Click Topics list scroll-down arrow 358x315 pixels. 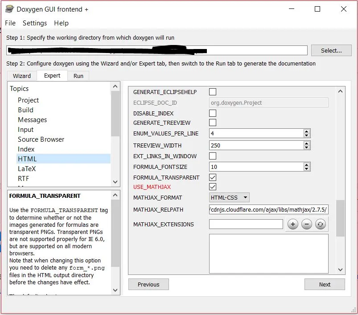point(115,182)
